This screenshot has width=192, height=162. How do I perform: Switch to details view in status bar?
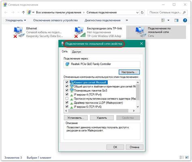pos(181,157)
